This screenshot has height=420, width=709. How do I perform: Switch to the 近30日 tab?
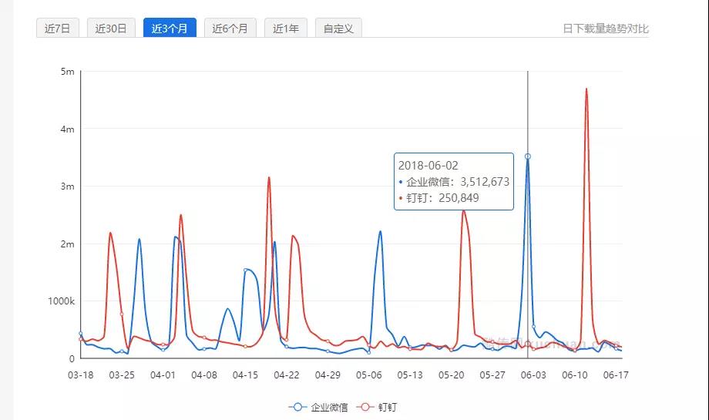111,29
